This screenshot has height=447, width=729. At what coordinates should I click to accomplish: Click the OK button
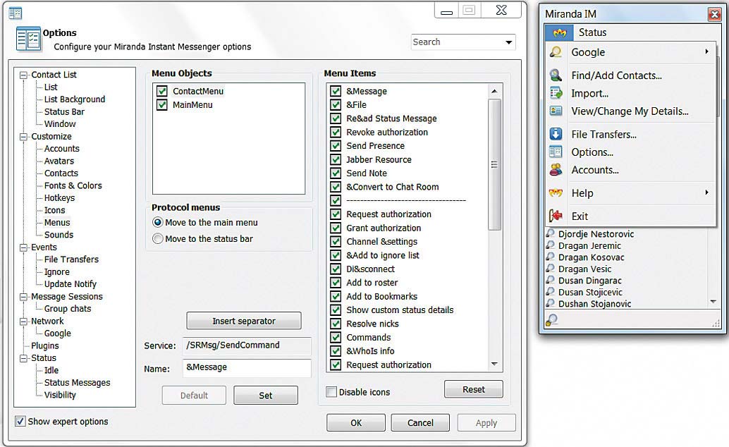pos(355,422)
